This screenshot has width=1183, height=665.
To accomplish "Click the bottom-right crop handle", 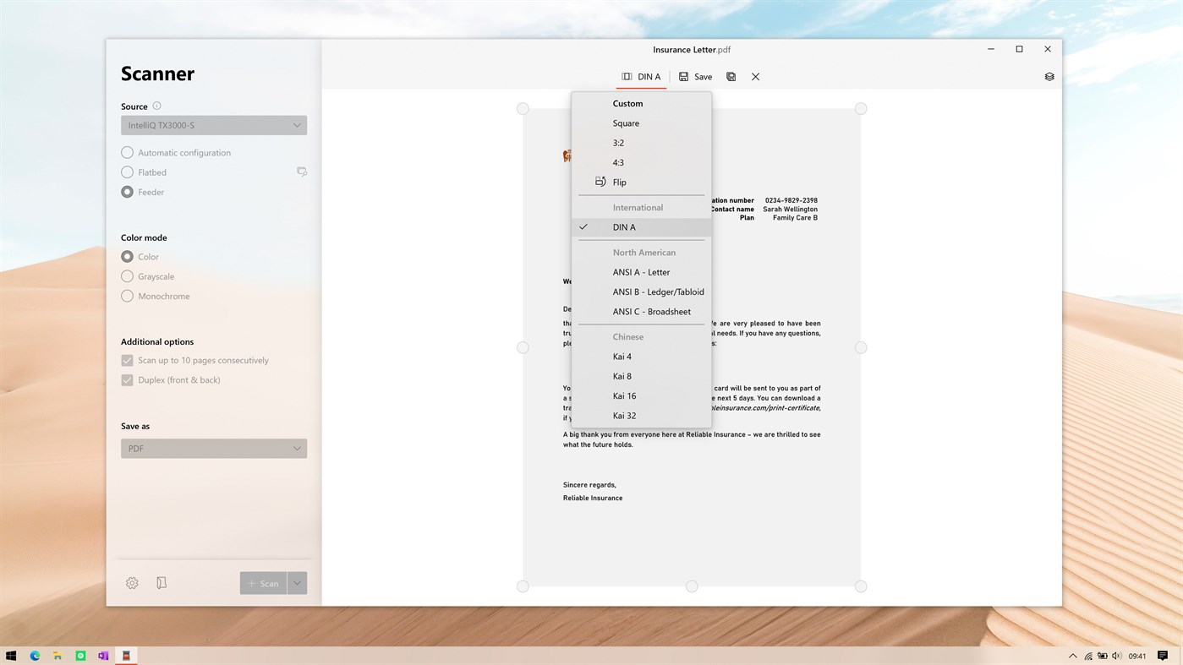I will tap(861, 586).
